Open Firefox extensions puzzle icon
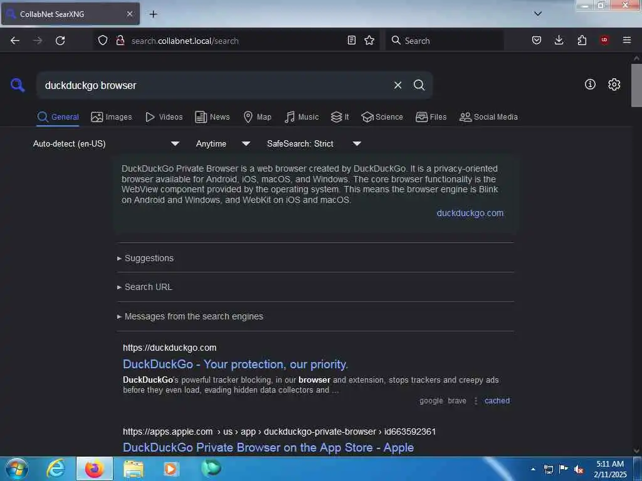The image size is (642, 481). point(582,40)
